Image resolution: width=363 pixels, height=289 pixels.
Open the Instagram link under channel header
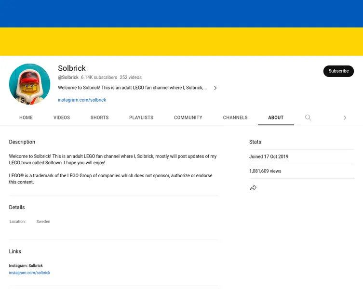click(x=82, y=100)
